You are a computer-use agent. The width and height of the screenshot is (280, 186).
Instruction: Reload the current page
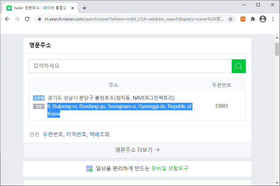point(27,19)
